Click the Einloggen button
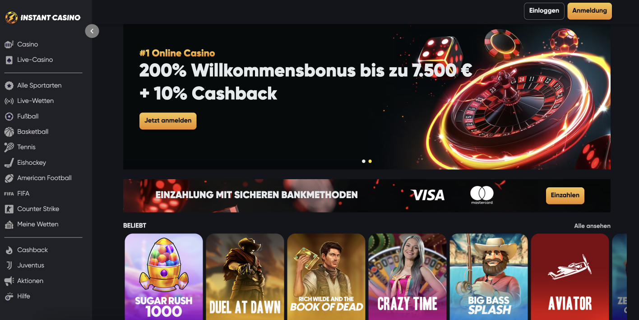 pos(544,11)
